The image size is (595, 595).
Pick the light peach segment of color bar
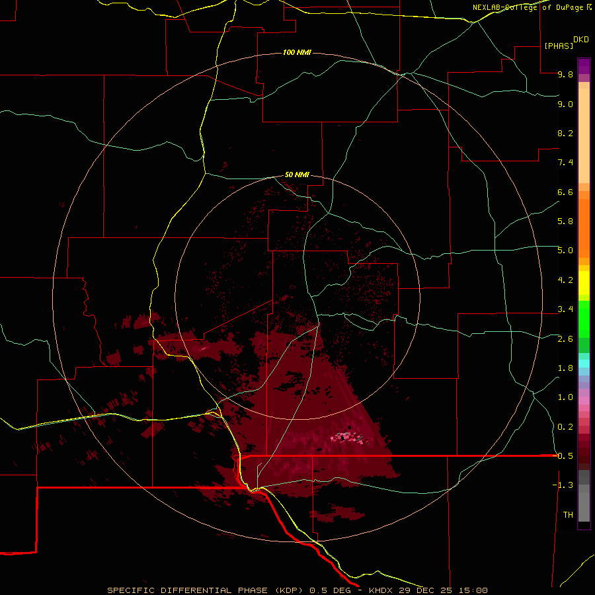[584, 136]
